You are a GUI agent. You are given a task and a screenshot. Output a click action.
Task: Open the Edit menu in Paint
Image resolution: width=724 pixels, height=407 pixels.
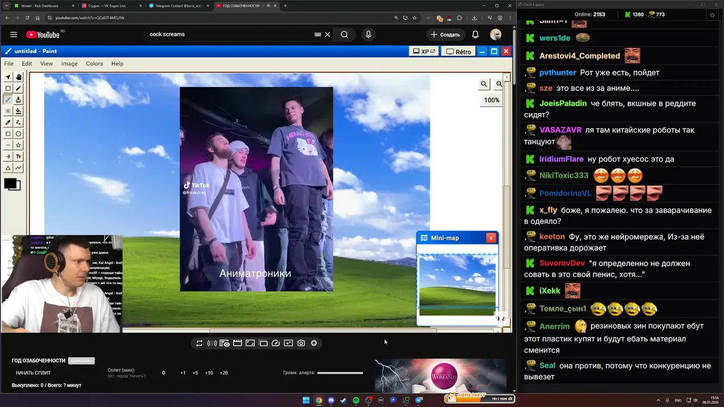(27, 64)
